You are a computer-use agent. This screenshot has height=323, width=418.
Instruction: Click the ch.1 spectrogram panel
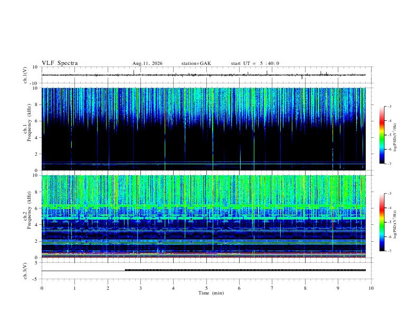204,129
